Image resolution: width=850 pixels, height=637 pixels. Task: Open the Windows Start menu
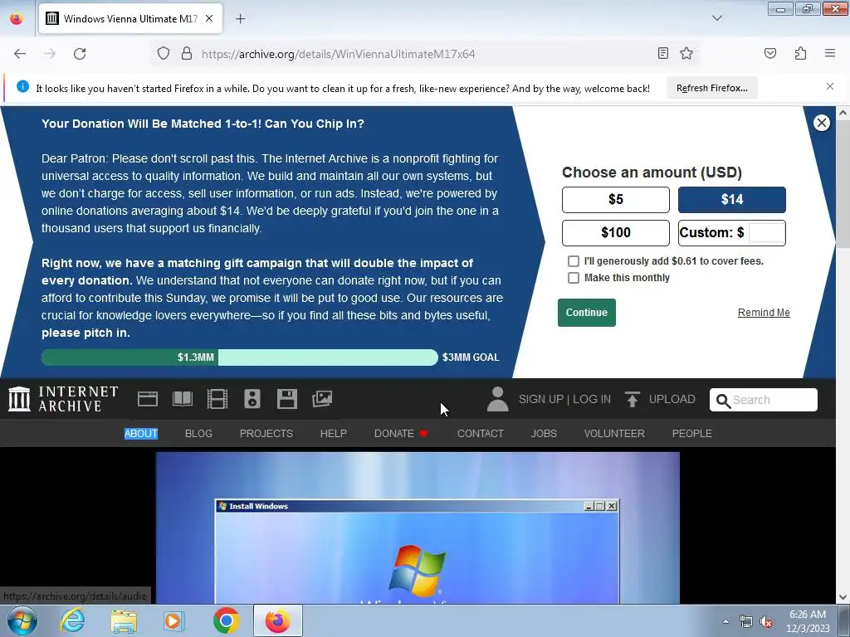[x=22, y=620]
